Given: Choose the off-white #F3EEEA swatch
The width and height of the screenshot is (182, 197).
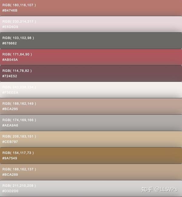Looking at the screenshot, I should pos(91,90).
